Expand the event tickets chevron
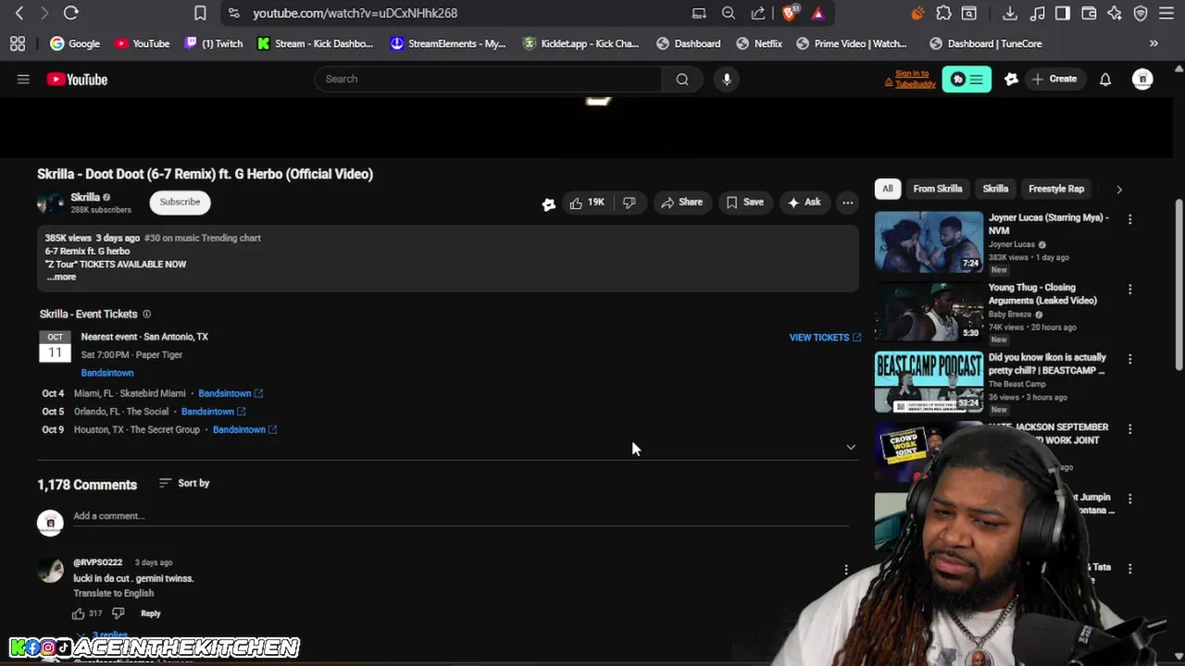 tap(851, 448)
